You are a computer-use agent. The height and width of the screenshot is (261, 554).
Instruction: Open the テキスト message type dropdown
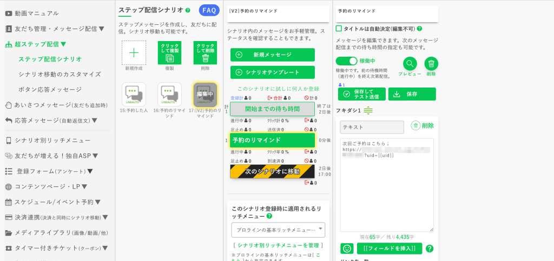click(x=372, y=128)
